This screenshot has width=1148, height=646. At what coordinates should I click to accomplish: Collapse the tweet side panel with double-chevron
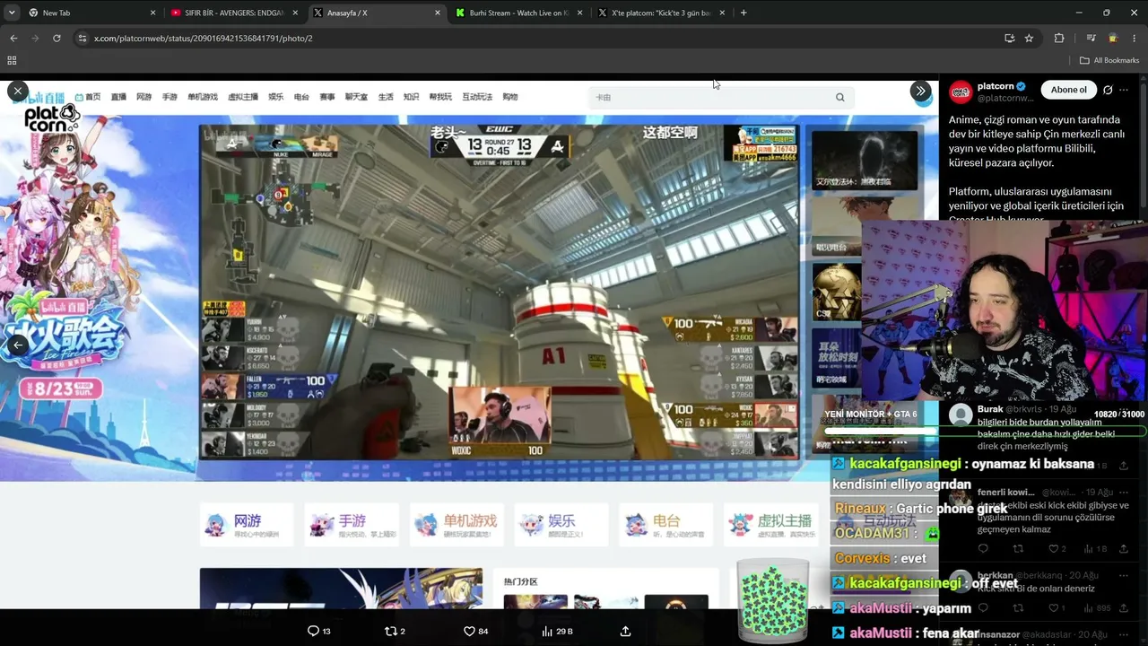920,91
